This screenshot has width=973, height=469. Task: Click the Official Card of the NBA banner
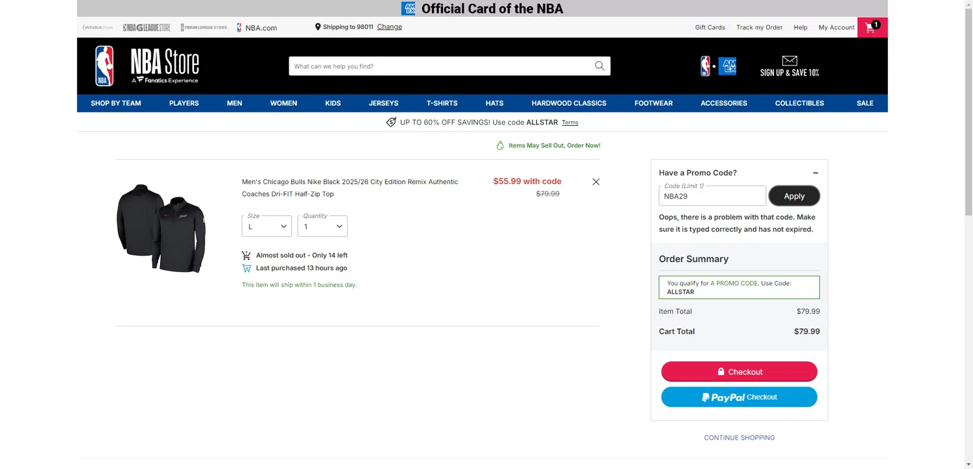coord(482,8)
